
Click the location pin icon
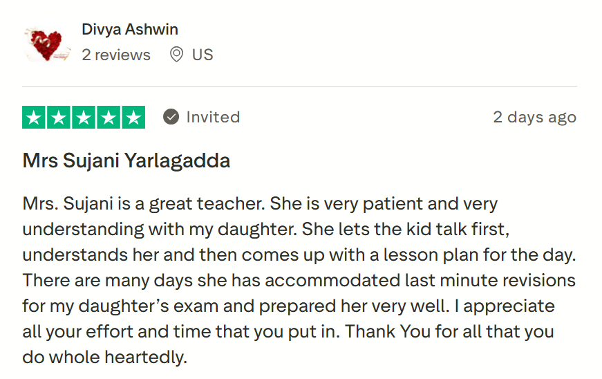pos(177,55)
